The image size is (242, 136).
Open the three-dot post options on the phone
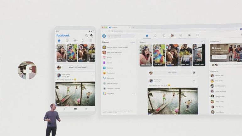92,75
